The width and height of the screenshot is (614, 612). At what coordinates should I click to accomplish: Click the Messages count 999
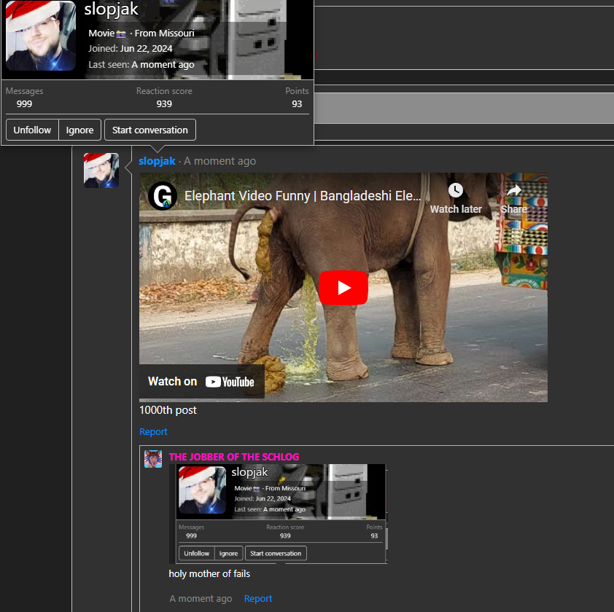[24, 104]
